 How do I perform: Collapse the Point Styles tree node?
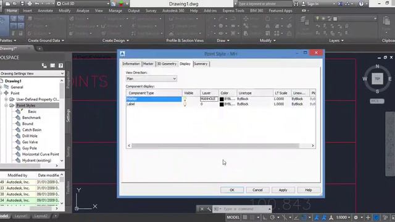point(6,105)
